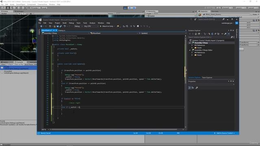Click Add to Source Control in status bar
Screen dimensions: 260x146
click(225, 133)
